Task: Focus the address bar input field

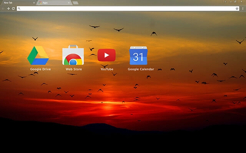Action: (x=128, y=8)
